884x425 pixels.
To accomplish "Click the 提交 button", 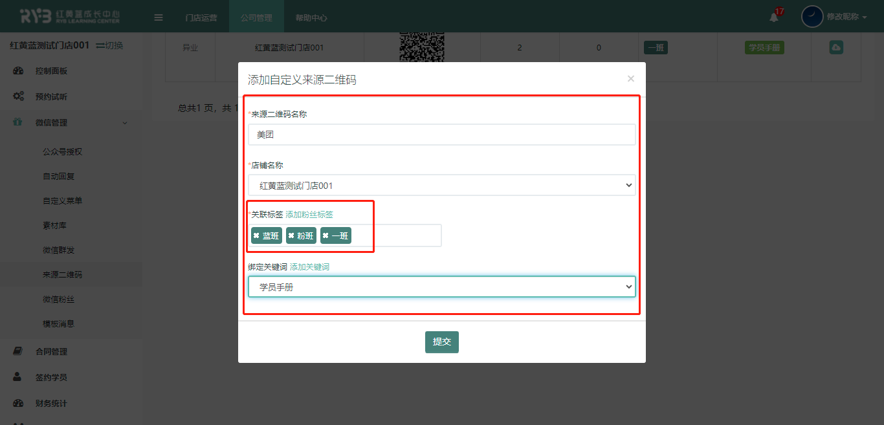I will (x=441, y=342).
